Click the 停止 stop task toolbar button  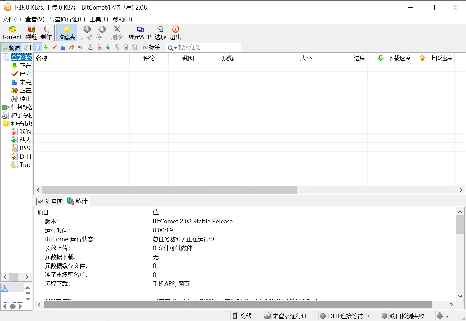tap(102, 33)
